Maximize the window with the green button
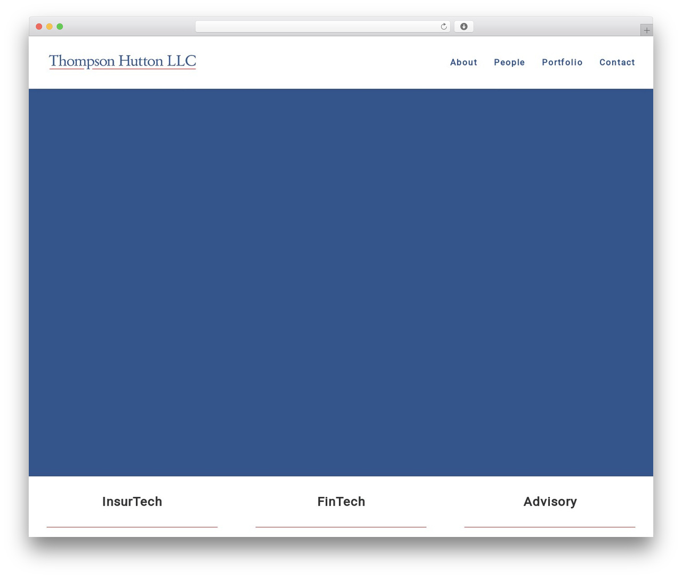The image size is (682, 578). pyautogui.click(x=60, y=27)
